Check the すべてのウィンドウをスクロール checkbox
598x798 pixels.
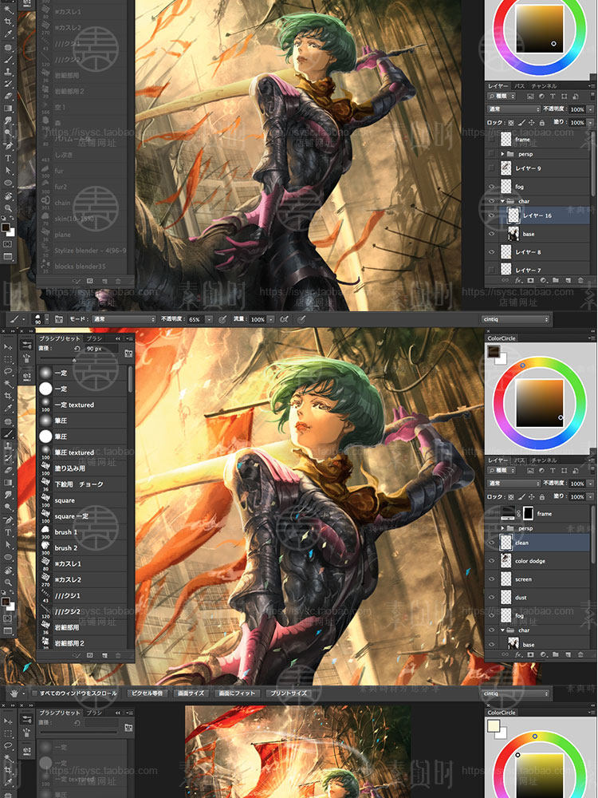point(34,693)
